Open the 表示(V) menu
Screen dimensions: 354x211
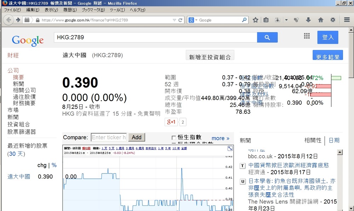[x=51, y=10]
